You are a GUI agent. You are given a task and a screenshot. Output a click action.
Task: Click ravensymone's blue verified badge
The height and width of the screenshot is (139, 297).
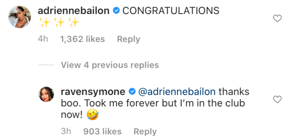pos(132,92)
